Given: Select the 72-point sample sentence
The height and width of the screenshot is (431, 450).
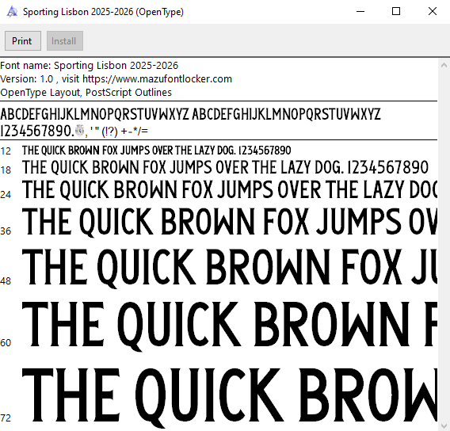Looking at the screenshot, I should 230,397.
